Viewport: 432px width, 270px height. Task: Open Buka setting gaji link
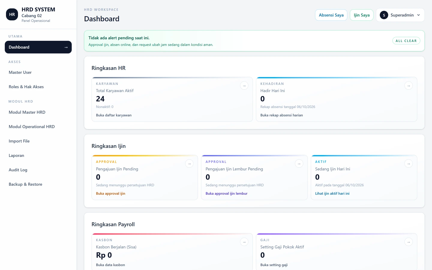pyautogui.click(x=274, y=265)
